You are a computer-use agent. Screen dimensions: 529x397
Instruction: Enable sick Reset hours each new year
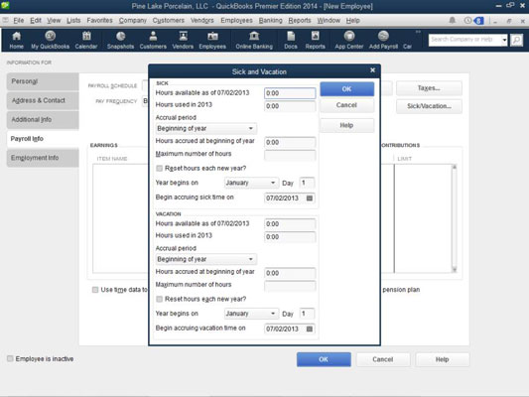[x=159, y=169]
